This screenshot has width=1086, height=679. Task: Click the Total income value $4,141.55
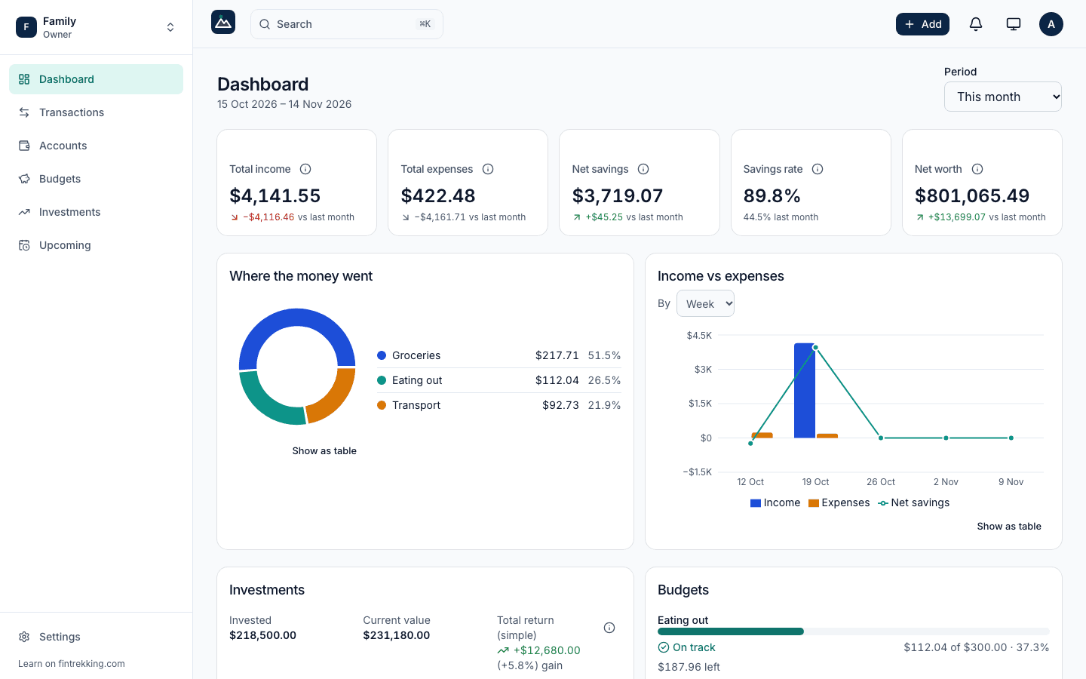coord(275,195)
